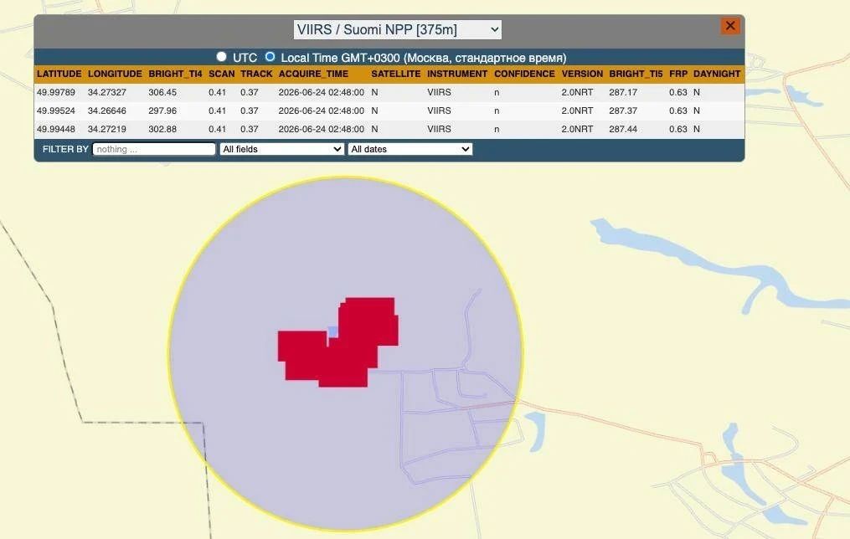Select latitude cell 49.99789

(x=56, y=92)
